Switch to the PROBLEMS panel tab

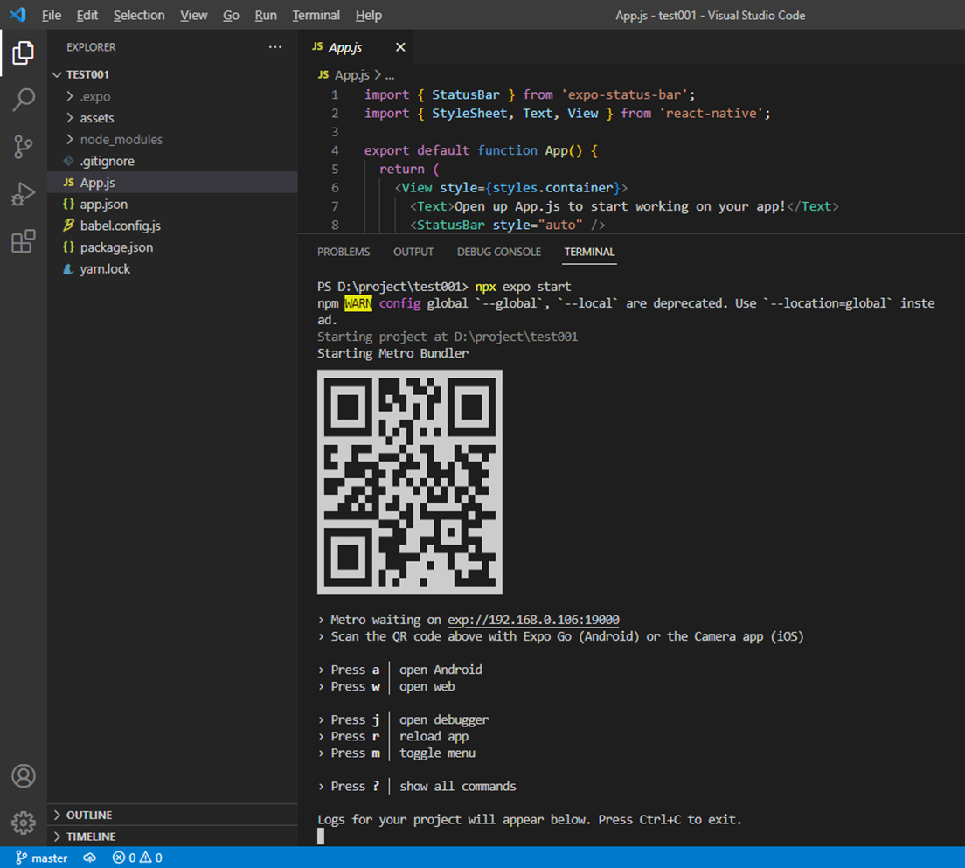[344, 252]
